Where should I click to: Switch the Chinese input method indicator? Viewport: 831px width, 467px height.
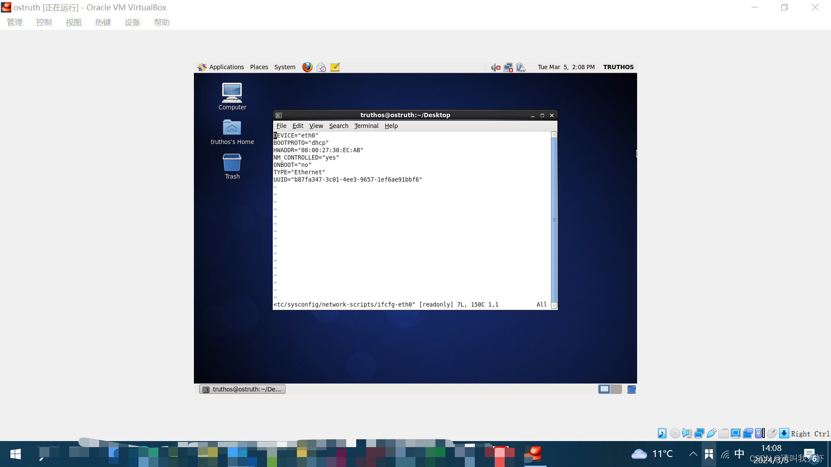(x=739, y=454)
